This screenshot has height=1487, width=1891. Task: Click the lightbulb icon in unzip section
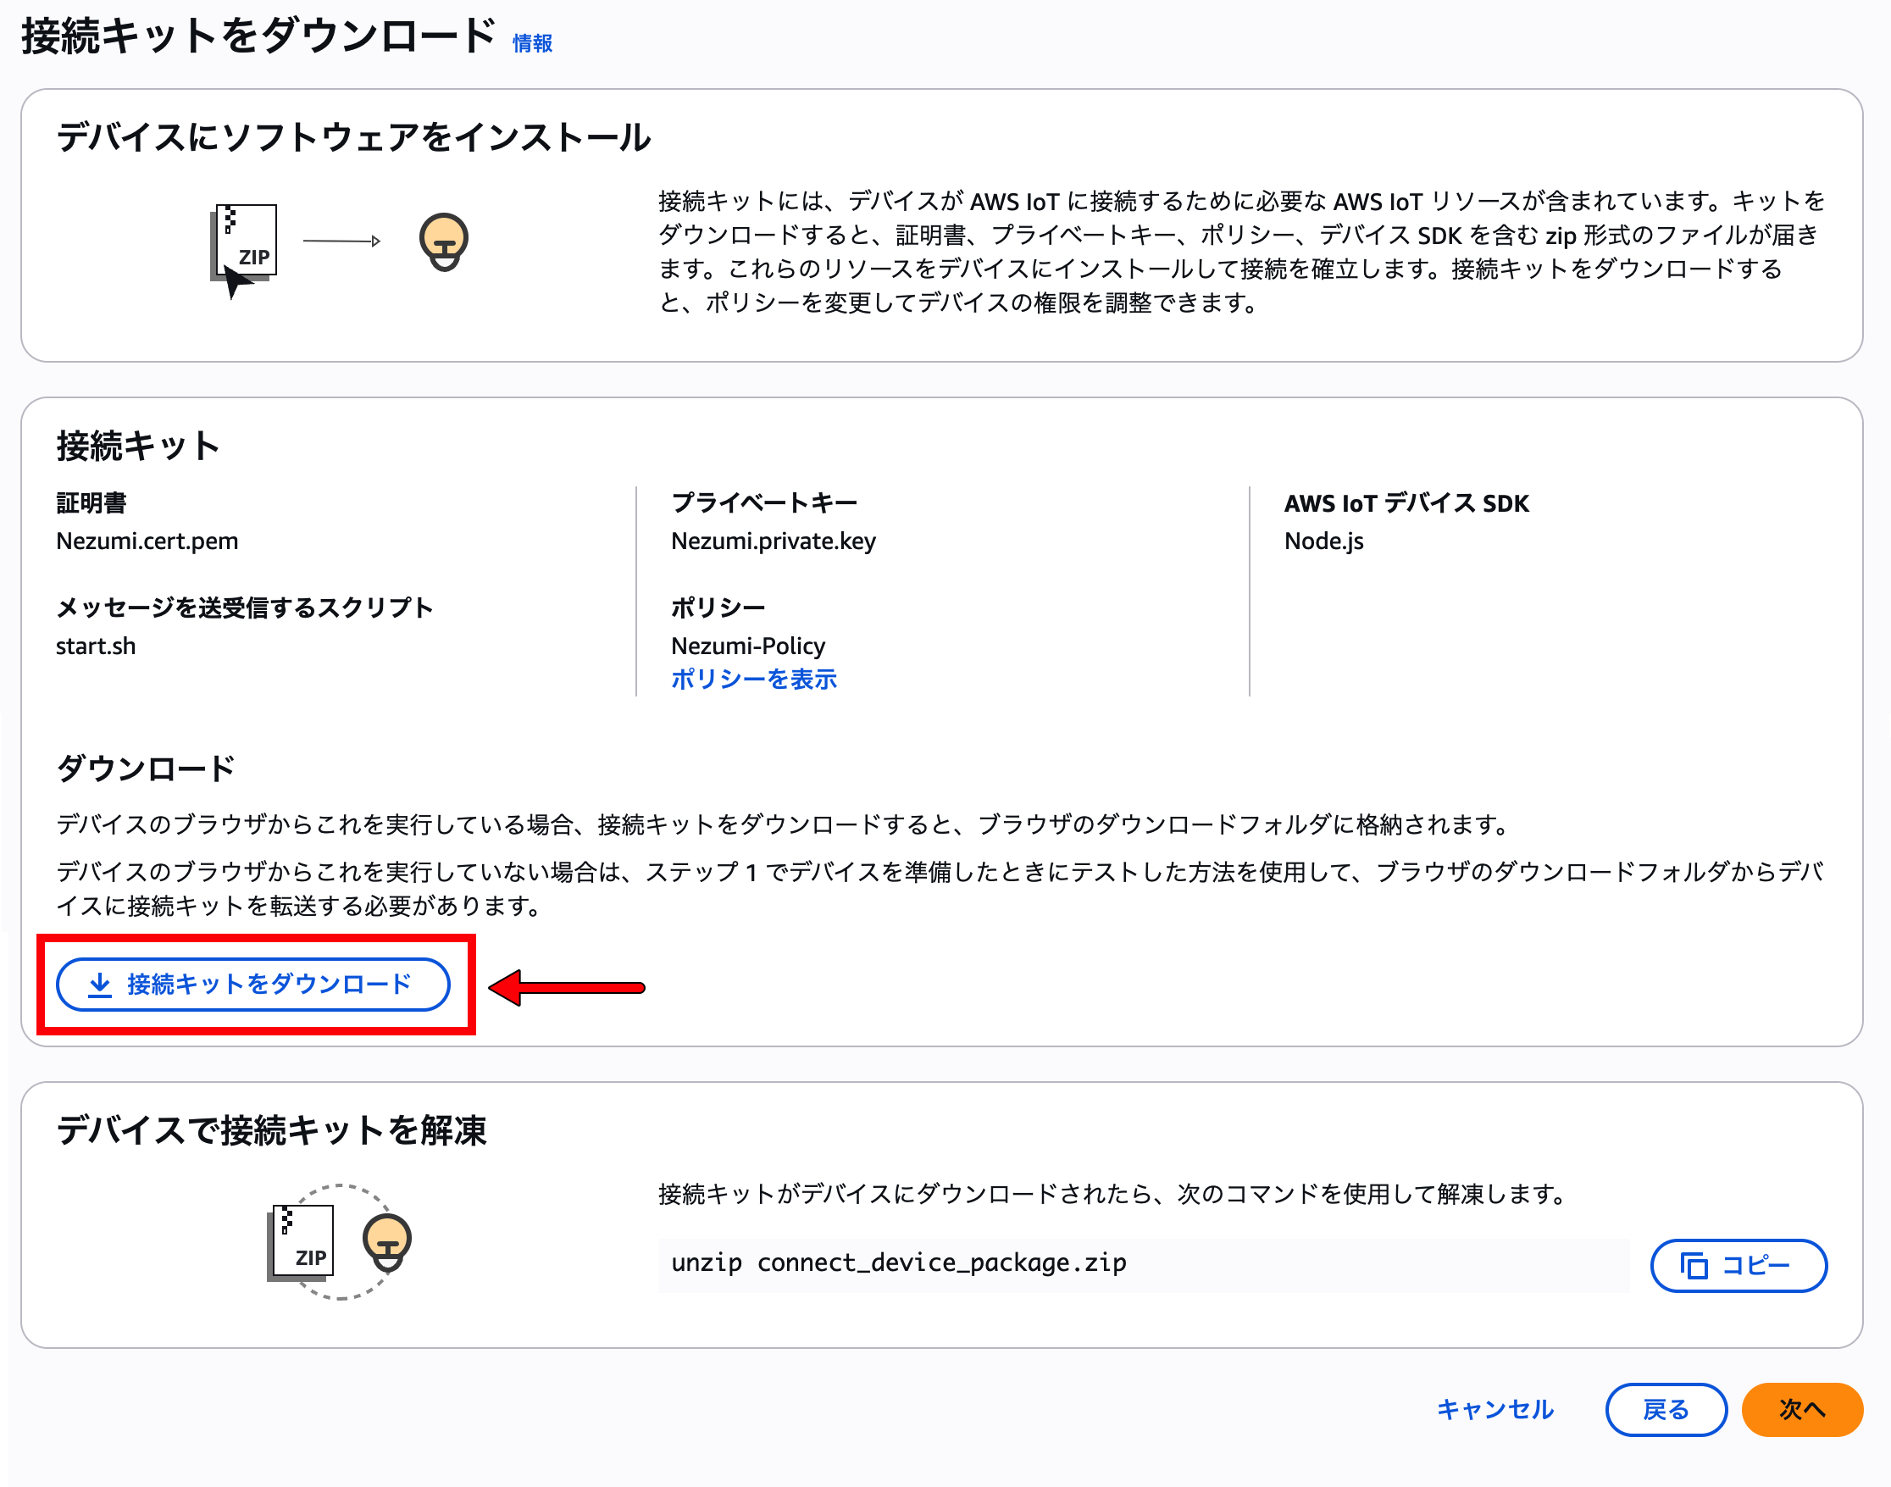pos(386,1241)
